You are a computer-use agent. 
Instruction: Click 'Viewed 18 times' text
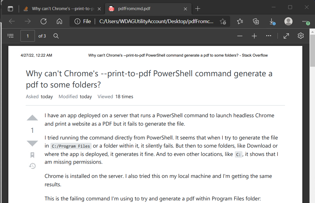(x=115, y=96)
